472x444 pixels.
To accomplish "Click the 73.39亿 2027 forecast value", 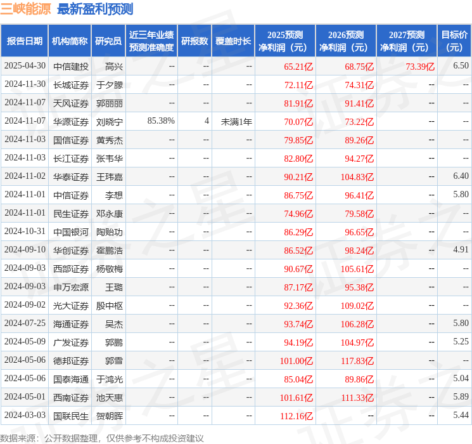I will 420,66.
